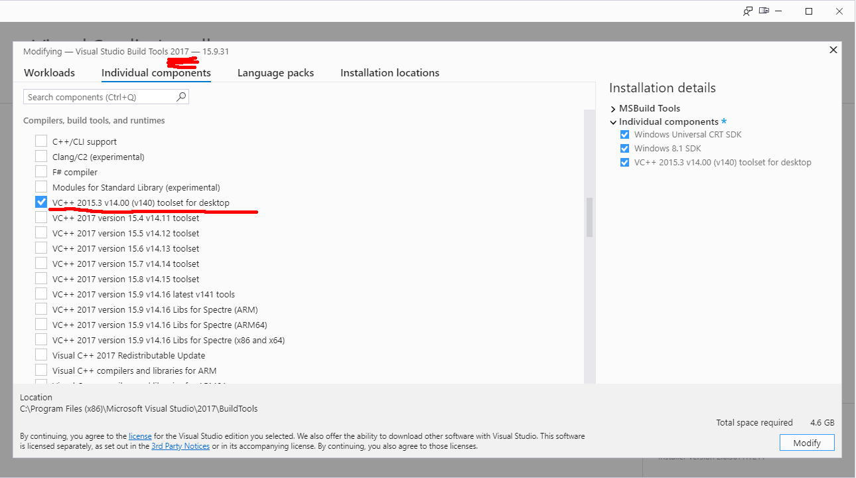856x478 pixels.
Task: Select the Individual components tab
Action: click(156, 73)
